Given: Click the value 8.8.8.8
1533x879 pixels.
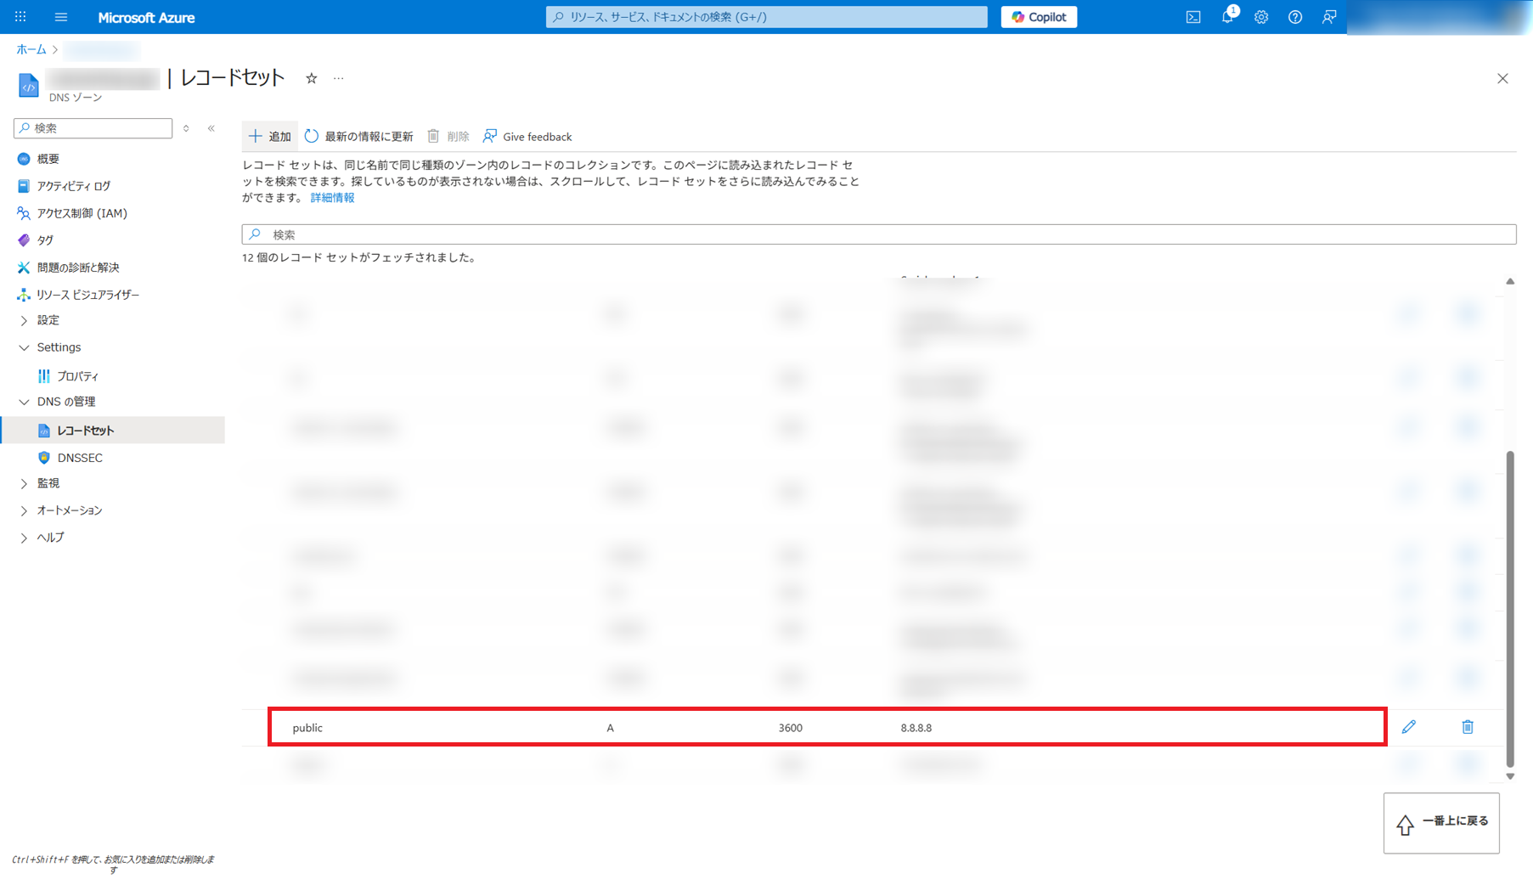Looking at the screenshot, I should click(916, 728).
